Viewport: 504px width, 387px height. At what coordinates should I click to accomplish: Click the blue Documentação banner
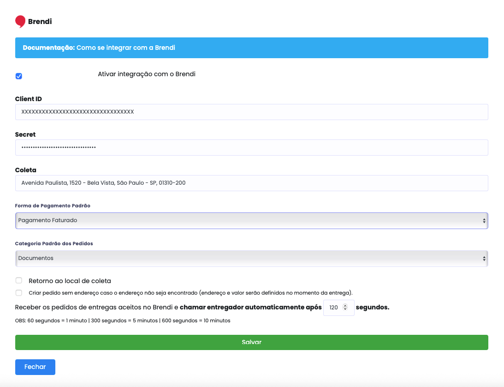tap(252, 48)
